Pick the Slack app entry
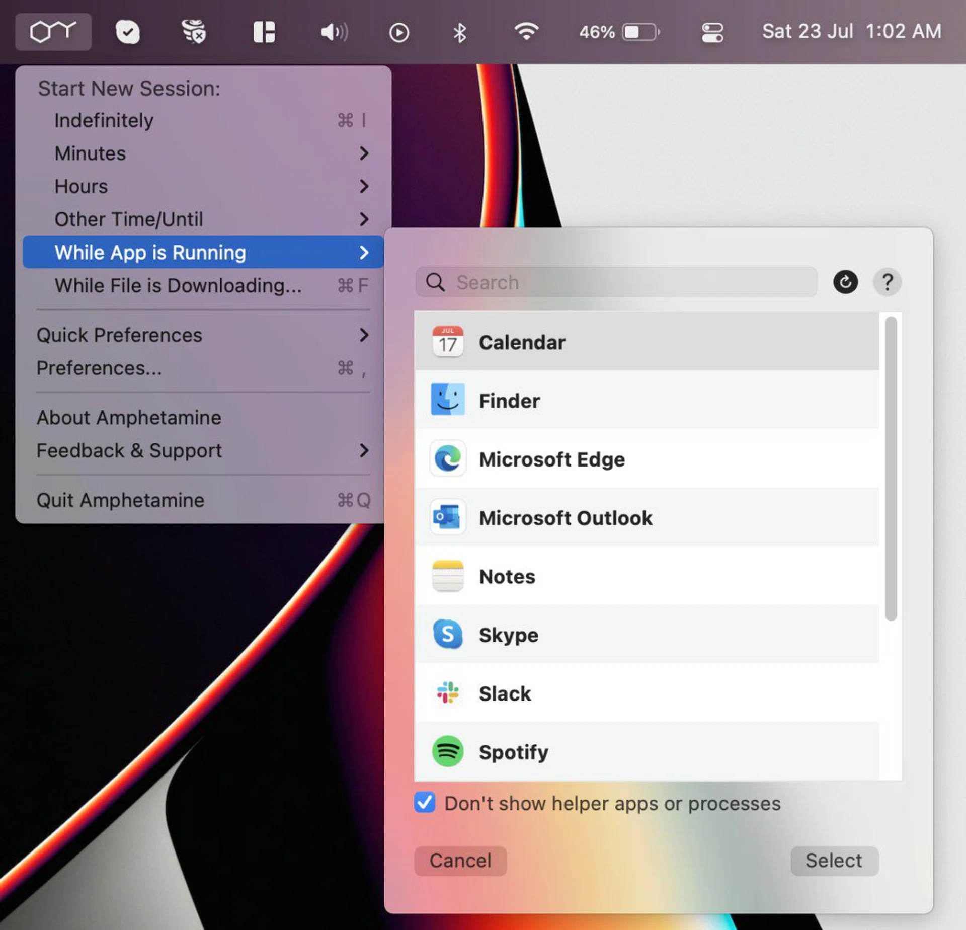Screen dimensions: 966x930 point(505,693)
